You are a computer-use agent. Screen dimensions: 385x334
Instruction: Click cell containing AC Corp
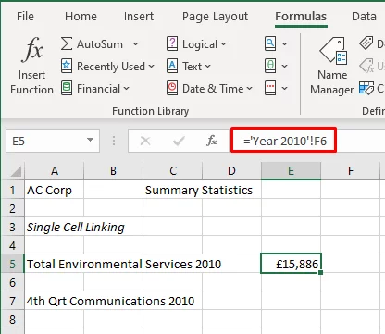point(54,190)
